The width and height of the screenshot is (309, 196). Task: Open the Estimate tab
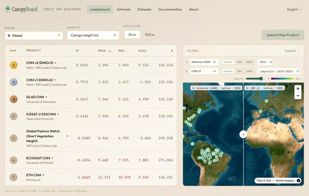[x=124, y=9]
